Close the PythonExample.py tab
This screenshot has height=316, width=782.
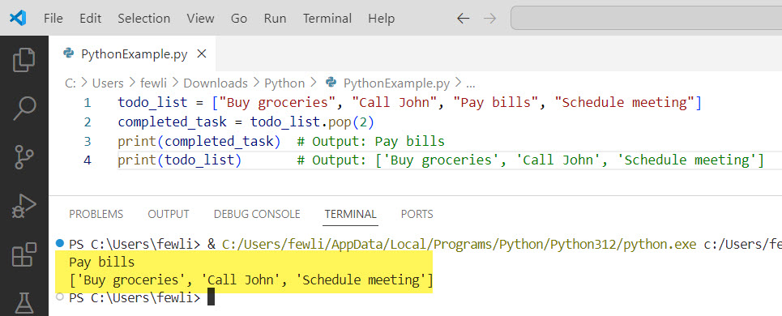[x=202, y=53]
